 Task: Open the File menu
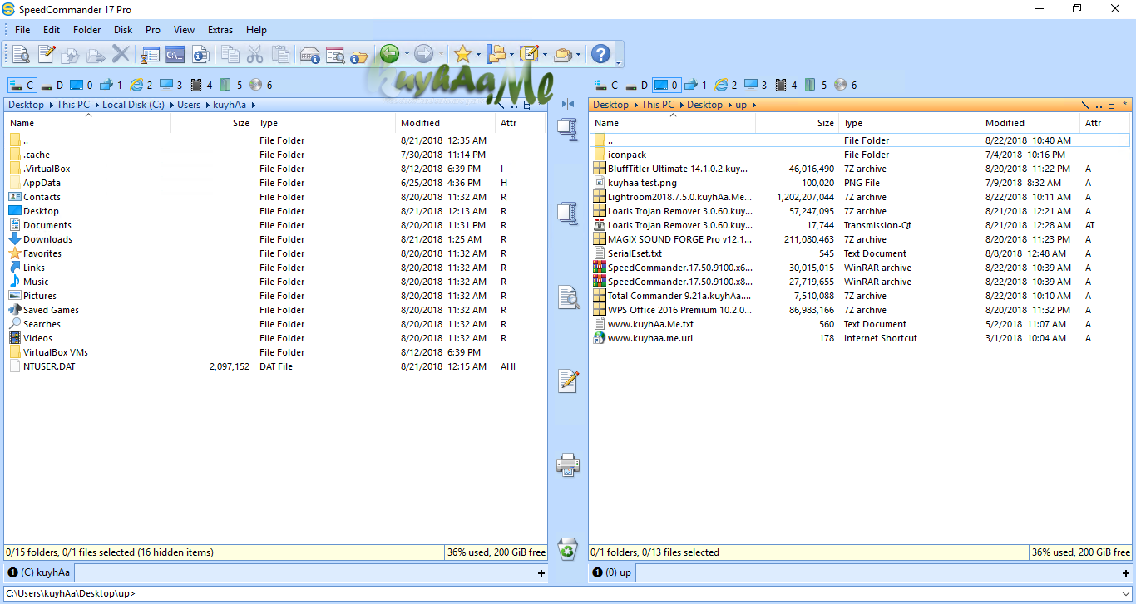point(22,30)
